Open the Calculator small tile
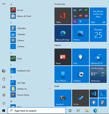Viewport: 109px width, 114px height. click(x=103, y=102)
